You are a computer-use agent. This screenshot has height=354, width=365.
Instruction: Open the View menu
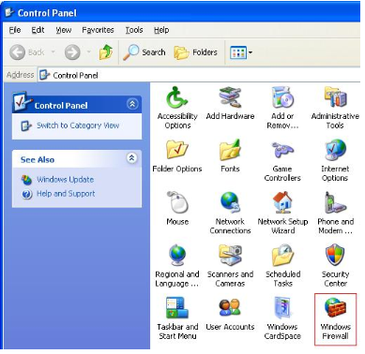[64, 30]
